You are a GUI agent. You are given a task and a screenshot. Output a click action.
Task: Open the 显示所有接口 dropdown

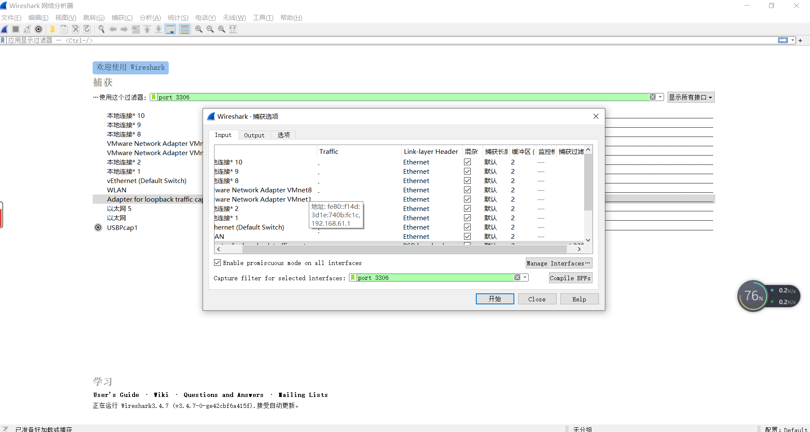[x=691, y=97]
